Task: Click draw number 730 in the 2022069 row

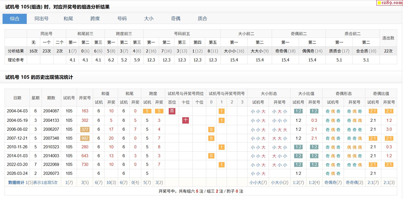Action: coord(85,165)
